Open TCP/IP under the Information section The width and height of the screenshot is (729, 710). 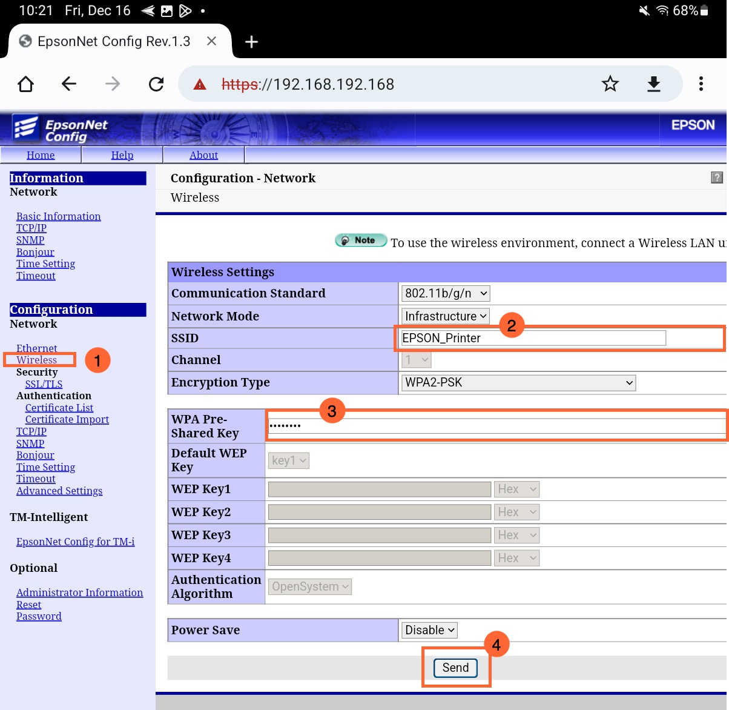click(31, 228)
